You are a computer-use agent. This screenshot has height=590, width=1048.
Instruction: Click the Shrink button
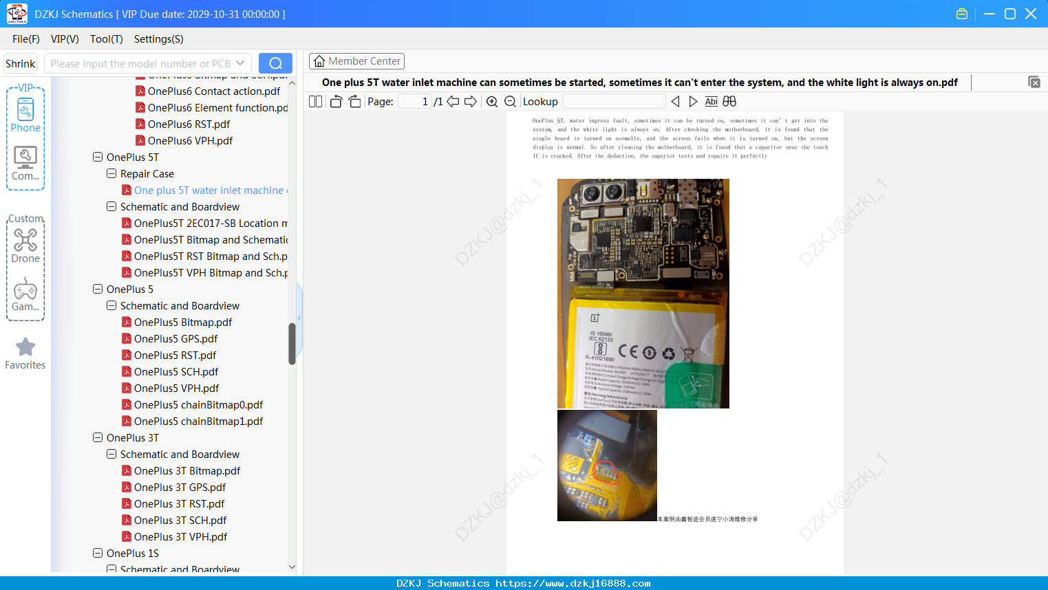pyautogui.click(x=20, y=63)
